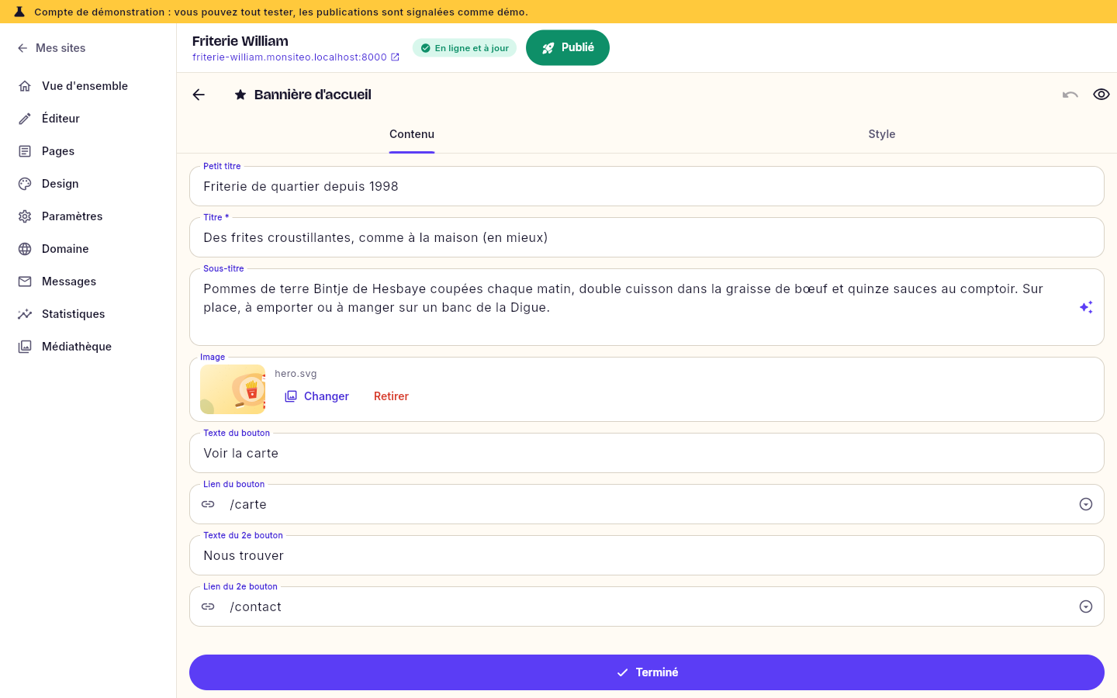This screenshot has width=1117, height=698.
Task: Click the hero.svg image thumbnail
Action: pyautogui.click(x=233, y=389)
